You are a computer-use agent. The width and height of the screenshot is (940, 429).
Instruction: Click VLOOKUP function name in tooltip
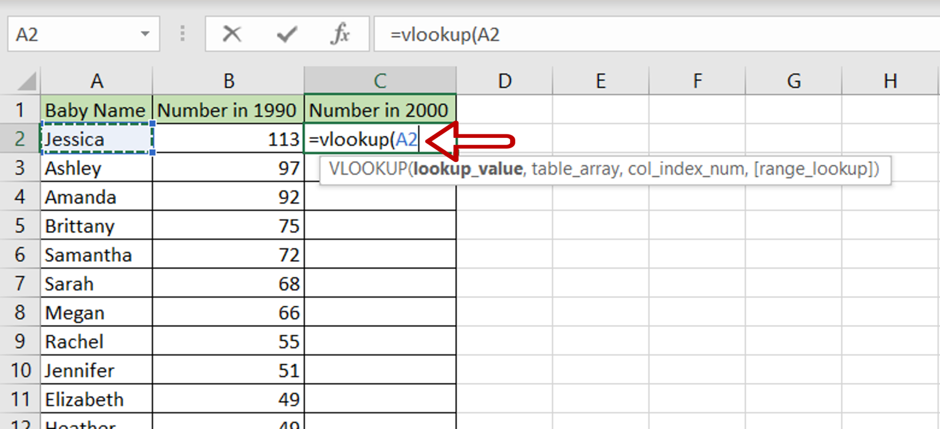[368, 169]
